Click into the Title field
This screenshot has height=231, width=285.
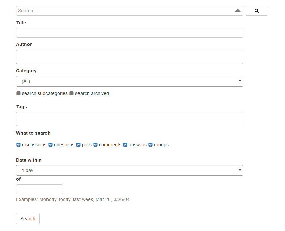tap(129, 33)
